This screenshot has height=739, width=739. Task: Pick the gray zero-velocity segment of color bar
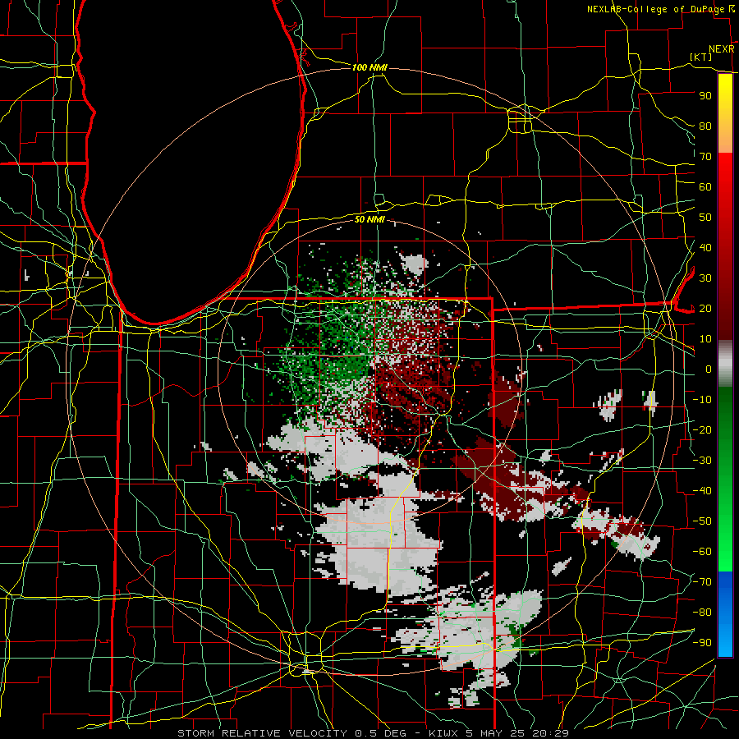click(x=725, y=364)
